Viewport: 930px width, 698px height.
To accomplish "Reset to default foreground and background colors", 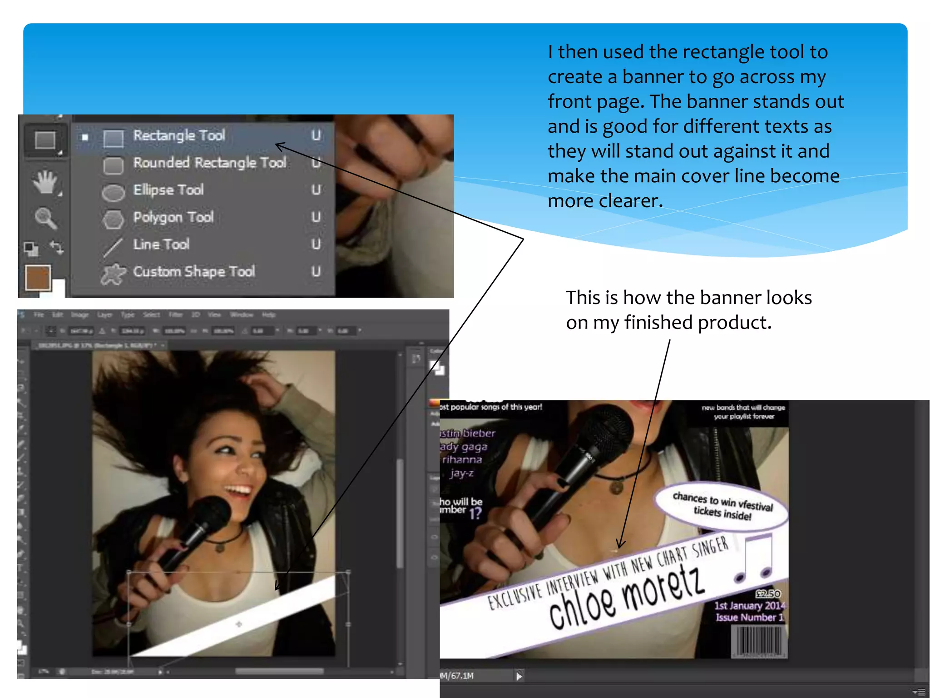I will click(31, 249).
